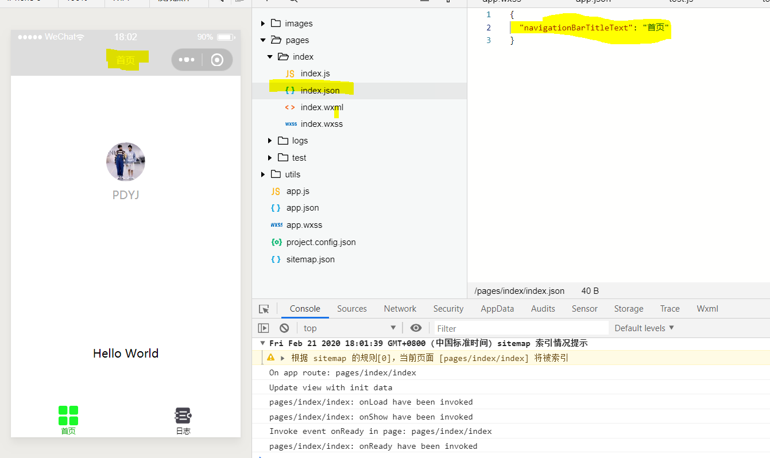The width and height of the screenshot is (770, 458).
Task: Click line number 3 in the editor
Action: 489,40
